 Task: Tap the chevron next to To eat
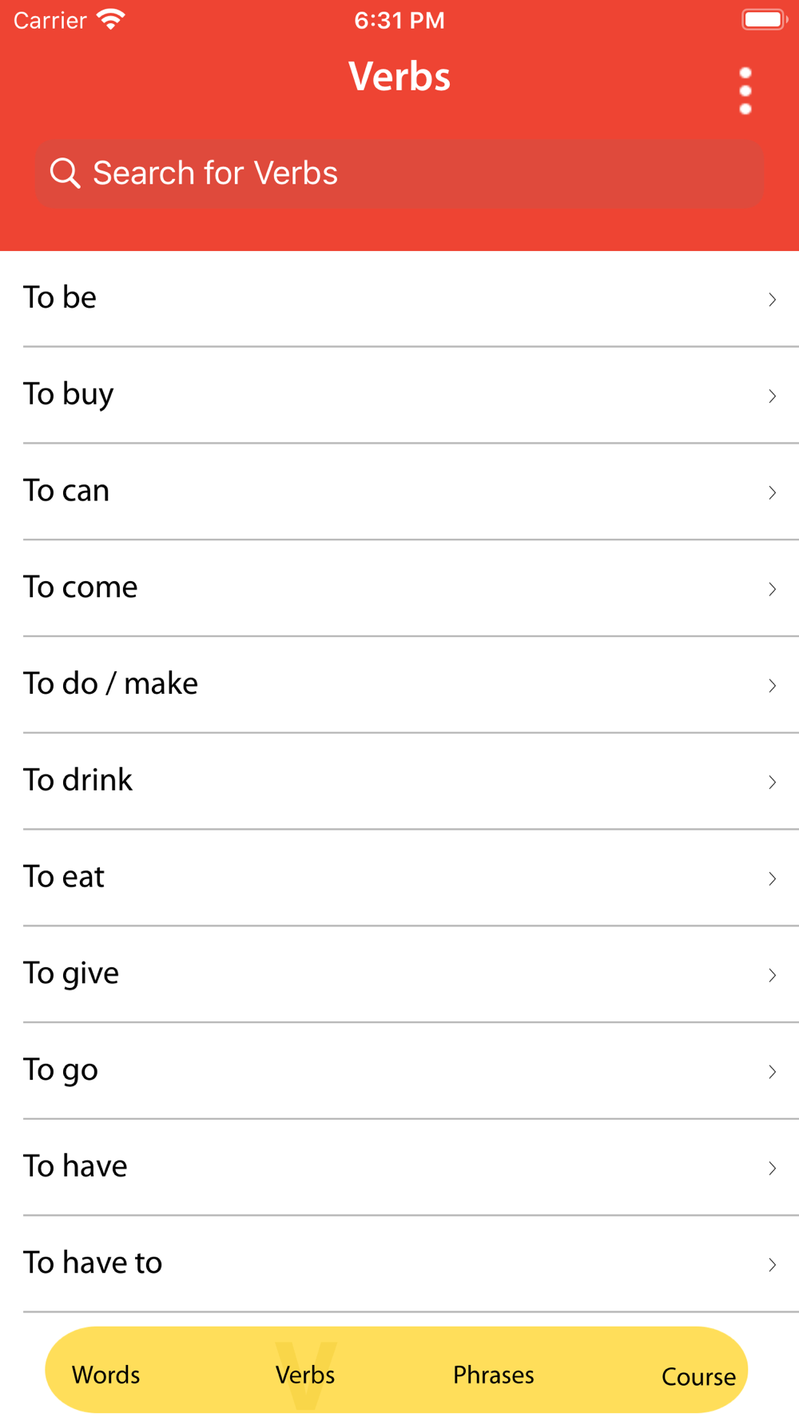(x=772, y=878)
